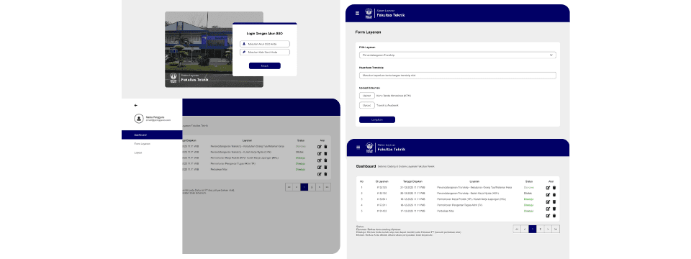Click the university logo in the full Dashboard header

[369, 147]
